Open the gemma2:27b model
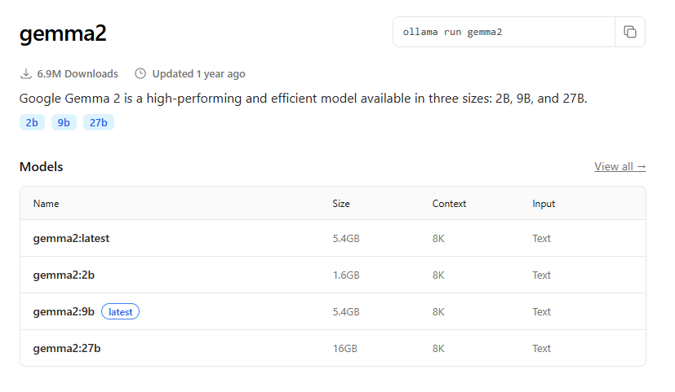675x392 pixels. click(x=67, y=349)
